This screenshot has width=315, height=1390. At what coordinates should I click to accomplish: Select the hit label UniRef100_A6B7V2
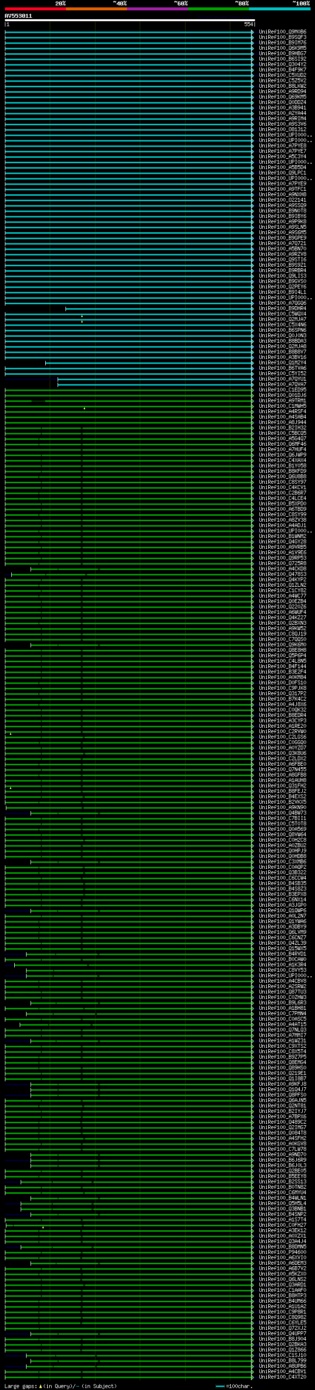[x=283, y=1268]
